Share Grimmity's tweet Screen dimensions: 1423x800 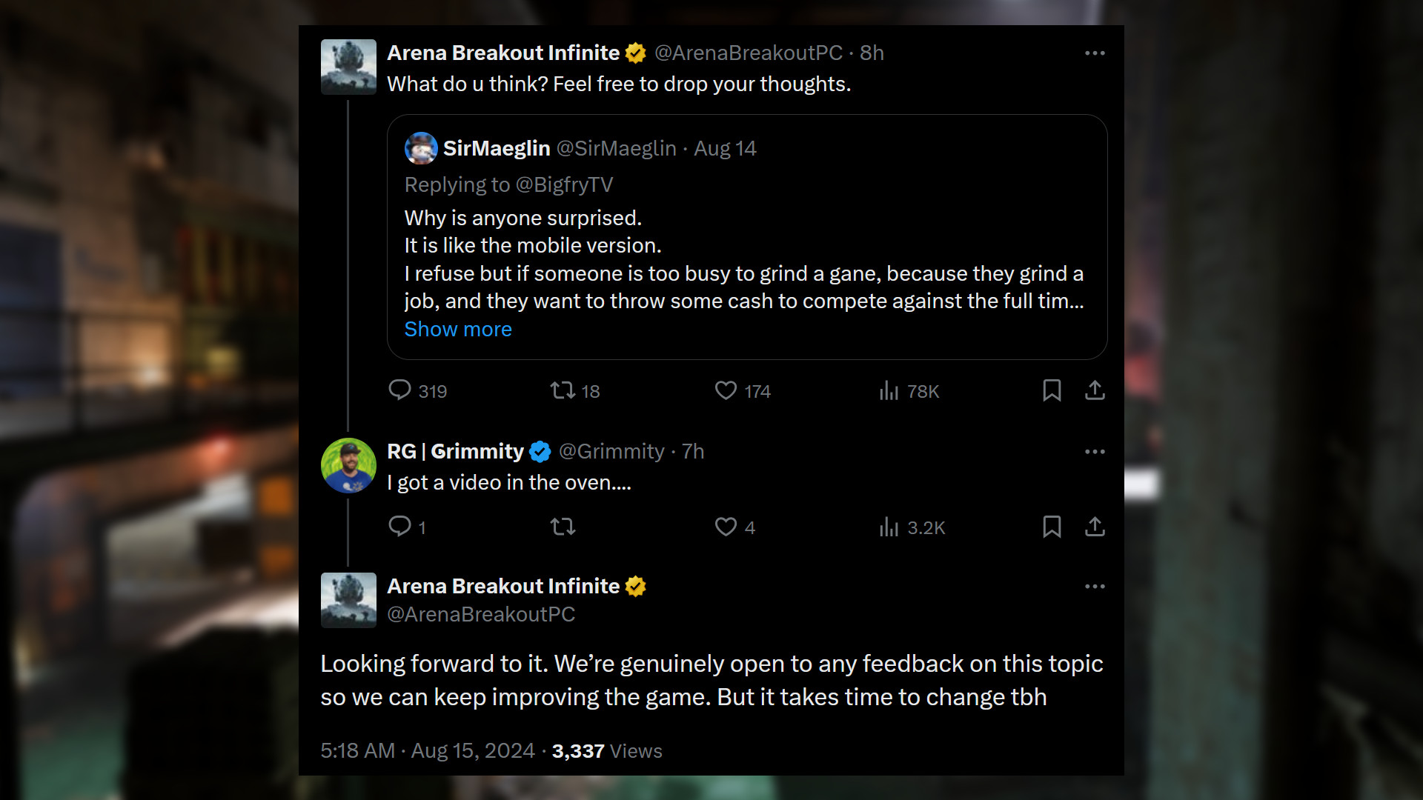[1095, 527]
